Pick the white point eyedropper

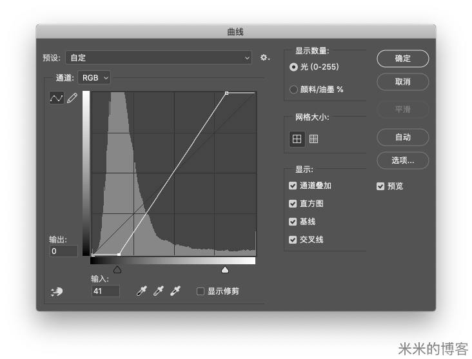[x=175, y=291]
